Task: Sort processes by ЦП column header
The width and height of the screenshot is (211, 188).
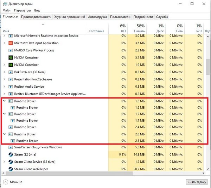Action: point(123,28)
